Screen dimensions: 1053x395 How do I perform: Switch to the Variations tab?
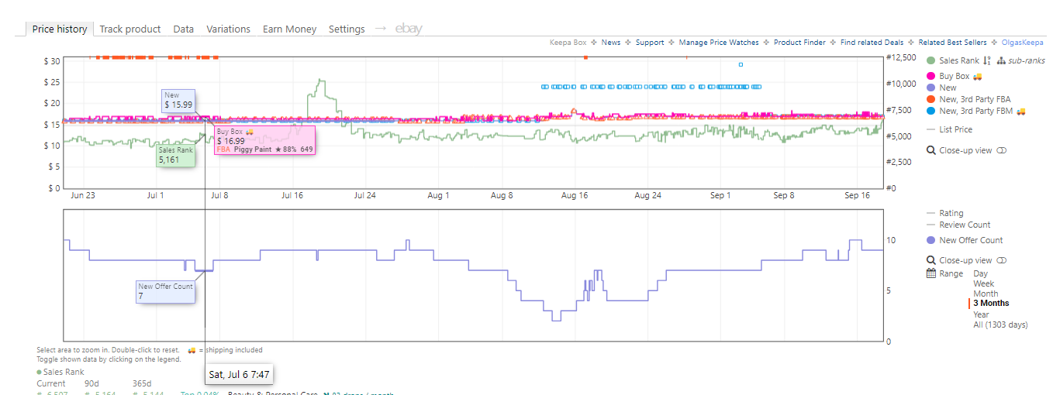coord(228,29)
